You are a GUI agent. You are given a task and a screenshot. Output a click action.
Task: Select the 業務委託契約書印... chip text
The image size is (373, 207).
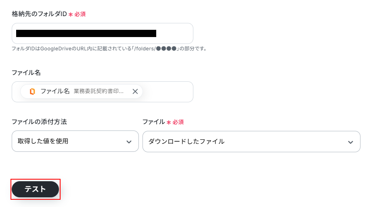point(98,91)
